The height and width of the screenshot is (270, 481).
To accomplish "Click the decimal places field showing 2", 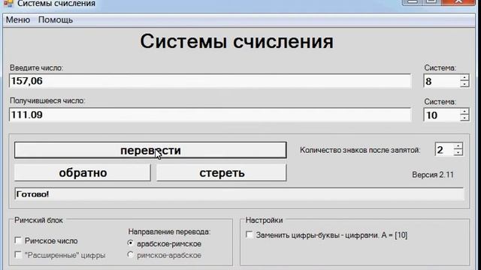I will tap(444, 150).
